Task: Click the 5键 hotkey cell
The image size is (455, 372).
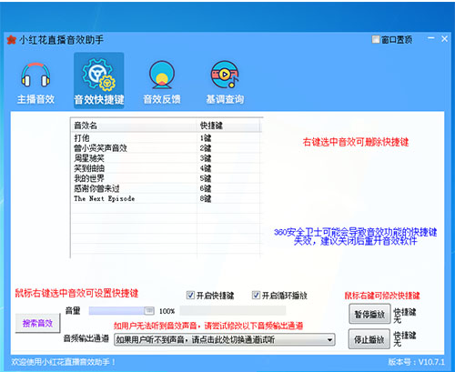Action: pyautogui.click(x=206, y=178)
